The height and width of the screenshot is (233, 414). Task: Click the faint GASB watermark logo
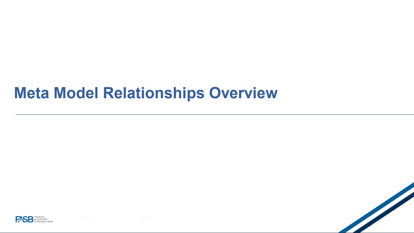coord(136,219)
